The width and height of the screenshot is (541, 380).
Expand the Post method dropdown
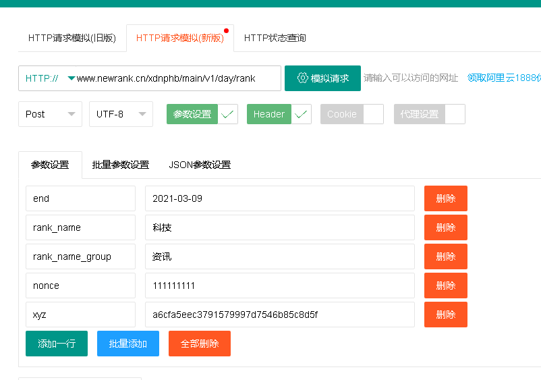click(50, 114)
